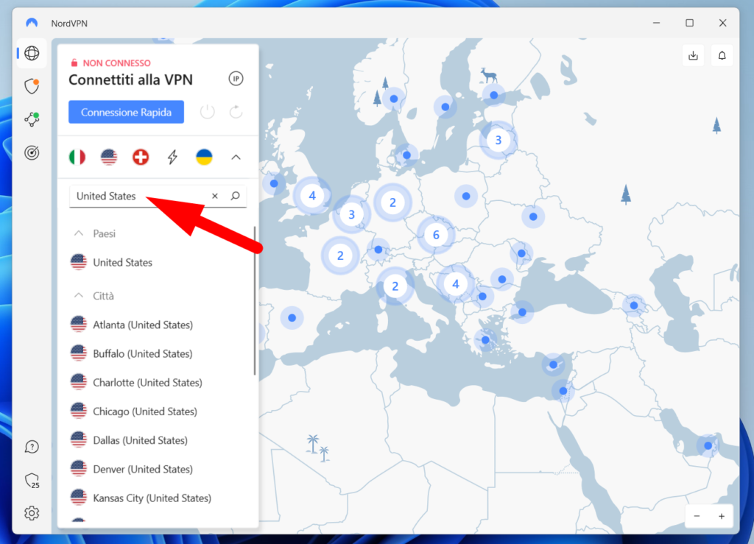Image resolution: width=754 pixels, height=544 pixels.
Task: Click the server dot over Ireland
Action: click(x=274, y=183)
